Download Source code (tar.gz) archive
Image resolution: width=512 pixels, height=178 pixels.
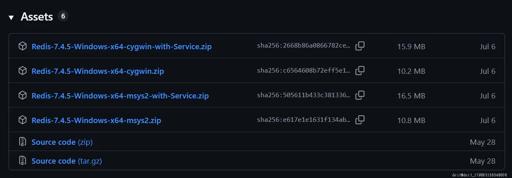66,161
